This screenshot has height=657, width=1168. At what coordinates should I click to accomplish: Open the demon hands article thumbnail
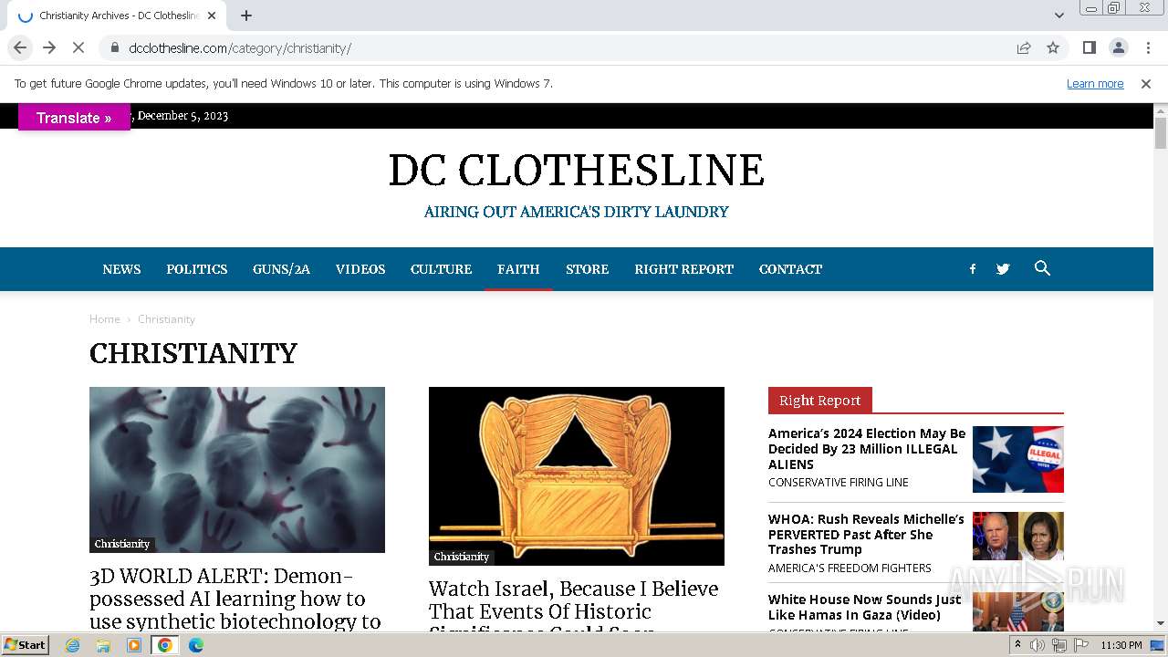(x=237, y=470)
